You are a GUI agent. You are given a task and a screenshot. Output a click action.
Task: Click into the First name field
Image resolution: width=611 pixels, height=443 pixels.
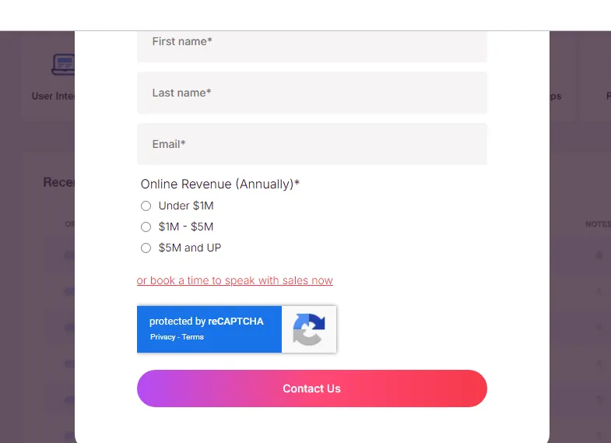pyautogui.click(x=311, y=42)
